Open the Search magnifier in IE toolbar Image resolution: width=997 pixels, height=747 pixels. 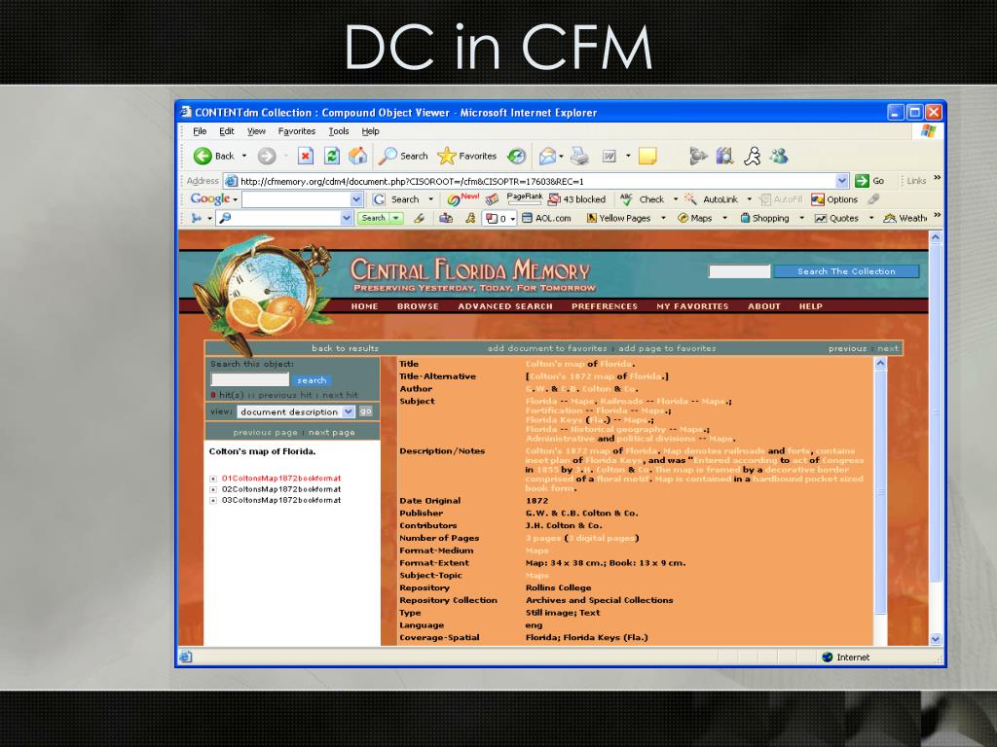(x=403, y=156)
